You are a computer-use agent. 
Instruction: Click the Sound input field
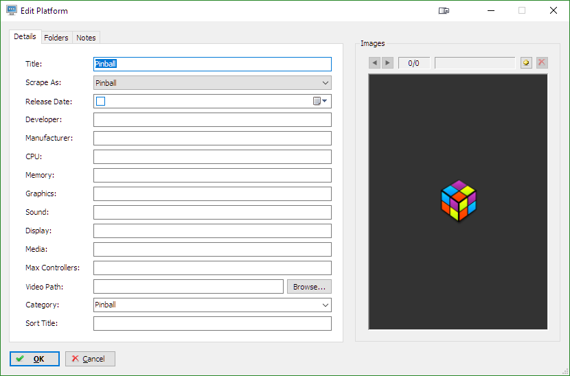[213, 213]
